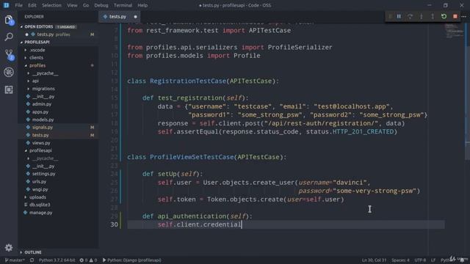This screenshot has height=264, width=470.
Task: Collapse the profiles folder
Action: [37, 65]
